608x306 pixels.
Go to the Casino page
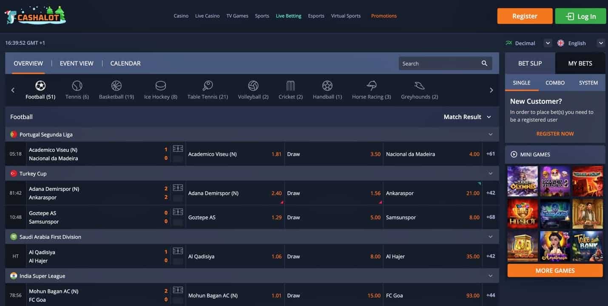point(181,16)
